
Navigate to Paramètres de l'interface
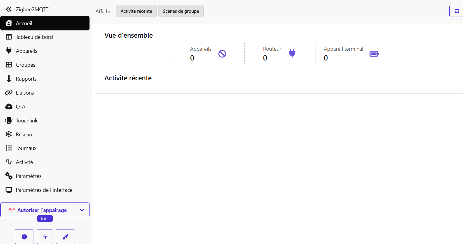(x=44, y=190)
